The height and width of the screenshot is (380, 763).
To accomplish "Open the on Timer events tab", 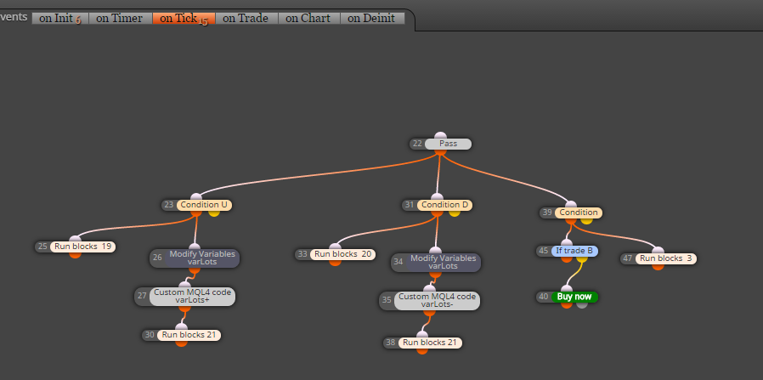I will click(120, 19).
